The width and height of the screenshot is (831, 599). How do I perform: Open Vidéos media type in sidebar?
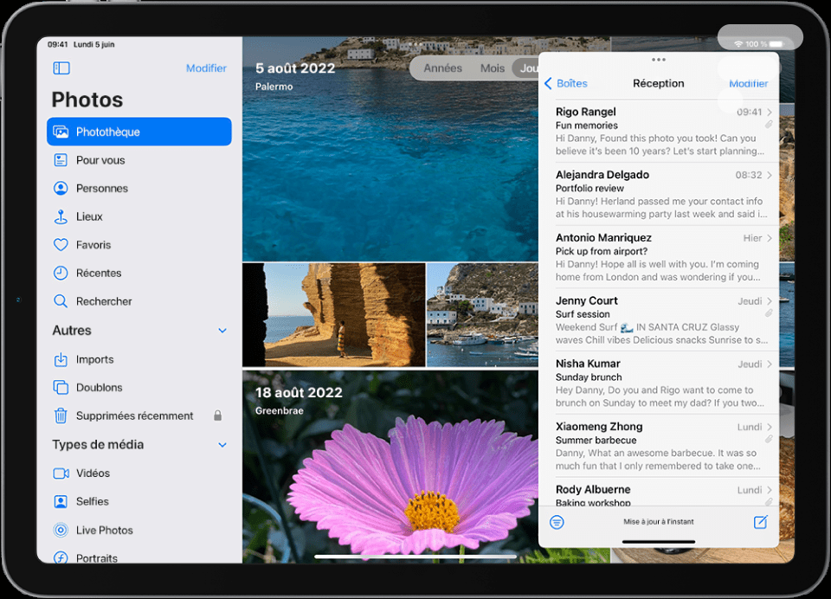(x=93, y=473)
